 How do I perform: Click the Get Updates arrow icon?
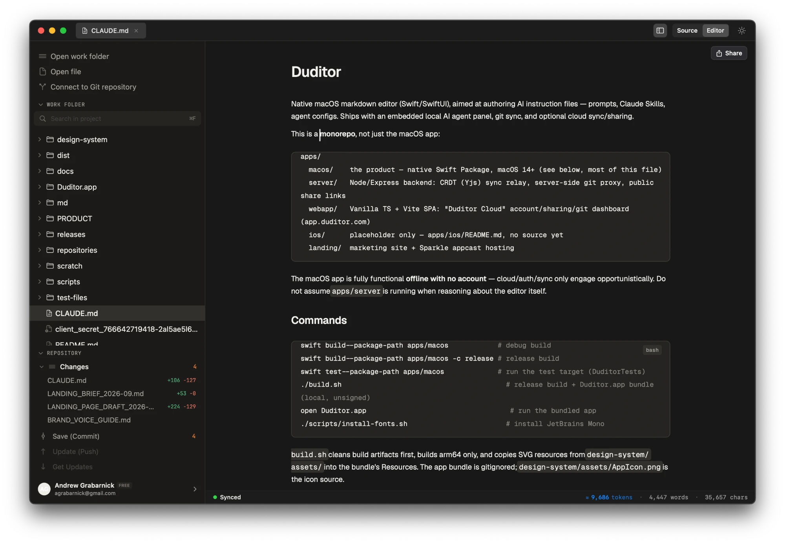pyautogui.click(x=43, y=467)
